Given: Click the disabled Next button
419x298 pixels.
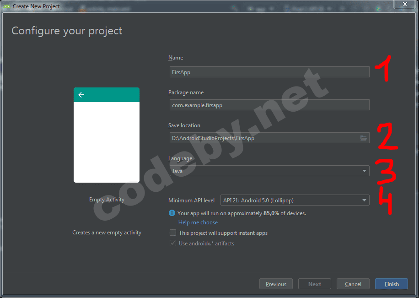Looking at the screenshot, I should [315, 284].
